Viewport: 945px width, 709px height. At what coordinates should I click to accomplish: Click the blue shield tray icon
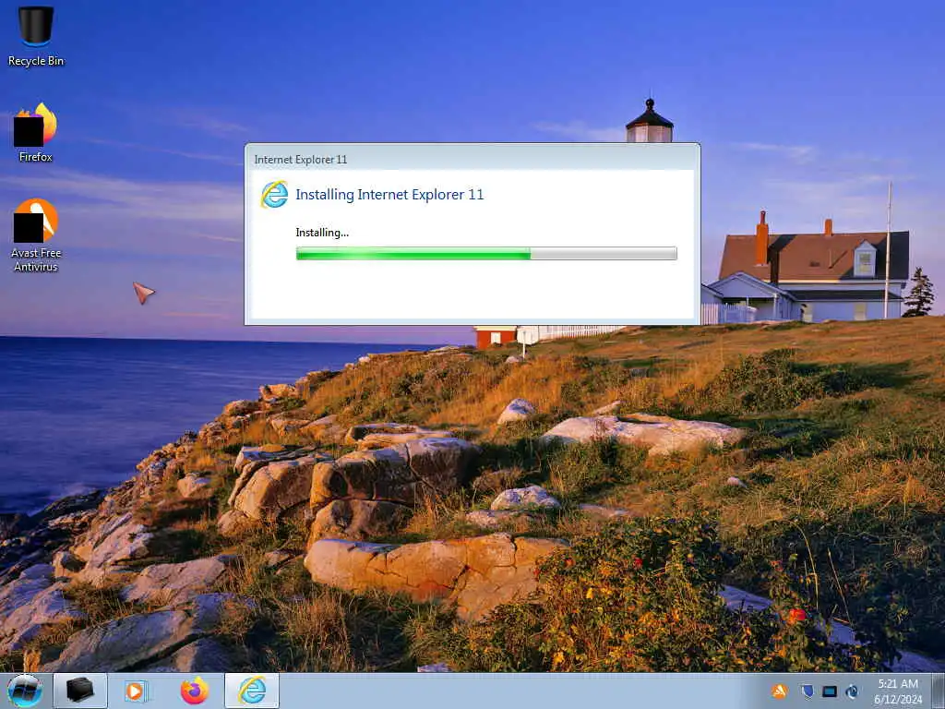point(807,691)
